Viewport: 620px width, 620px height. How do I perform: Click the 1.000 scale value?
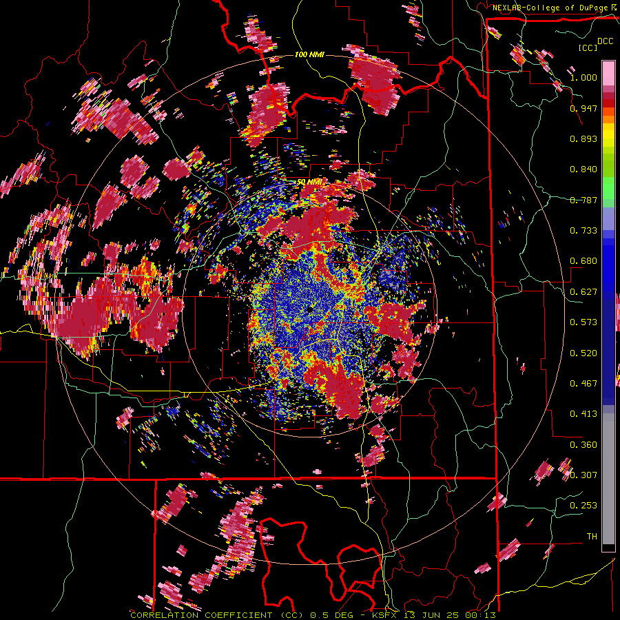[583, 77]
